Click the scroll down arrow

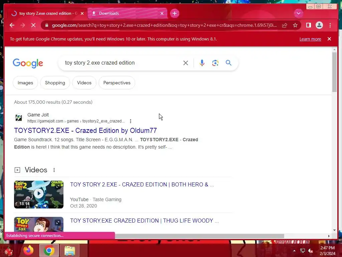(x=334, y=230)
